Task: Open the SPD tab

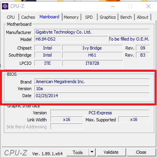Action: [x=89, y=17]
